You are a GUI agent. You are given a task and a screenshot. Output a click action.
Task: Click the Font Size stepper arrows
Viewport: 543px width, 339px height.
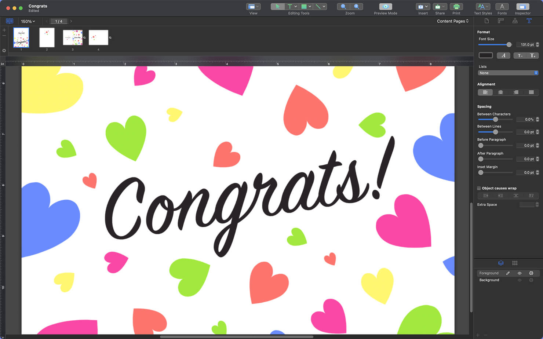[537, 45]
